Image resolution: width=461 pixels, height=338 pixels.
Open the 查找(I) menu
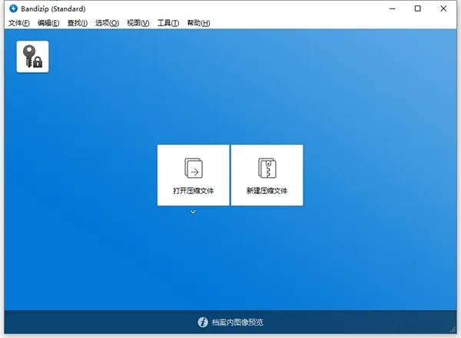tap(78, 23)
